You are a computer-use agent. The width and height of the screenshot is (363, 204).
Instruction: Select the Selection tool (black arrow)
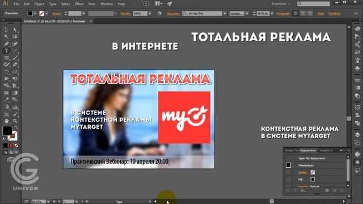click(6, 29)
